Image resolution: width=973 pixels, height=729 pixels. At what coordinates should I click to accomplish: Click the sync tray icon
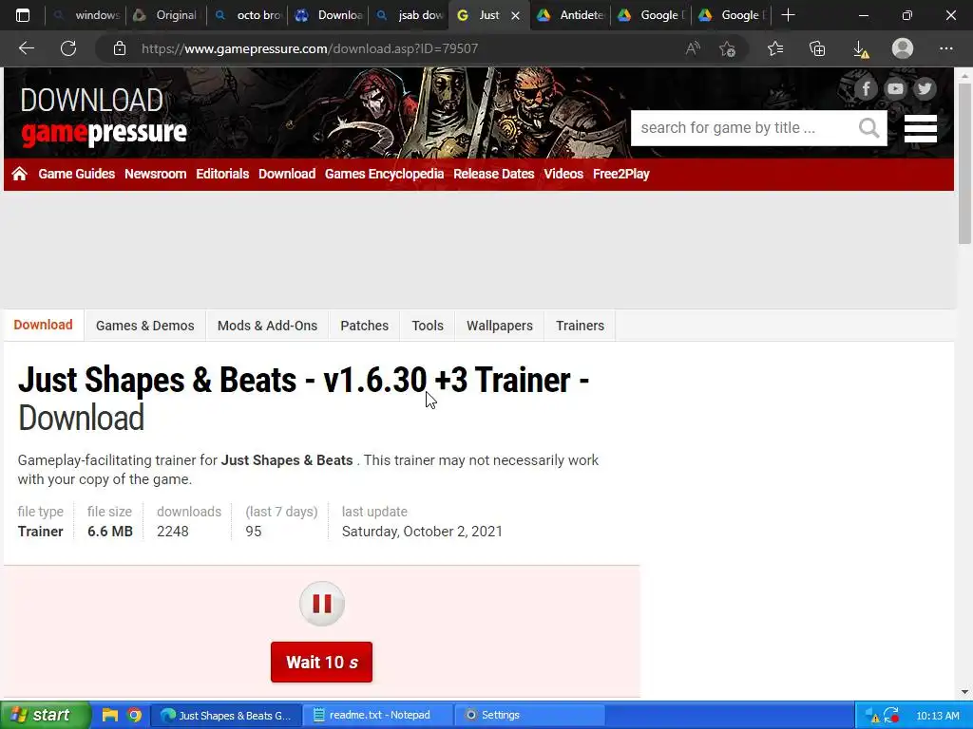[x=891, y=716]
